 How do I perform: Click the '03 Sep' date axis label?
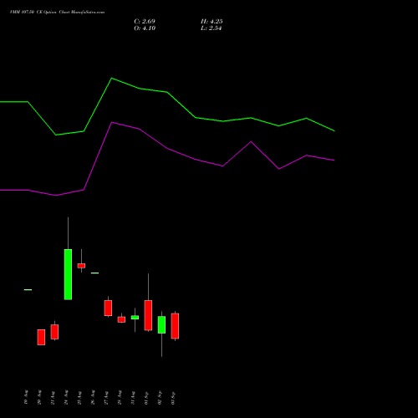pyautogui.click(x=173, y=398)
